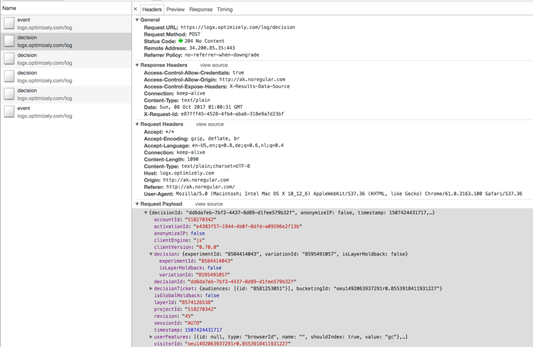Switch to the Preview tab
Screen dimensions: 533x347
175,10
